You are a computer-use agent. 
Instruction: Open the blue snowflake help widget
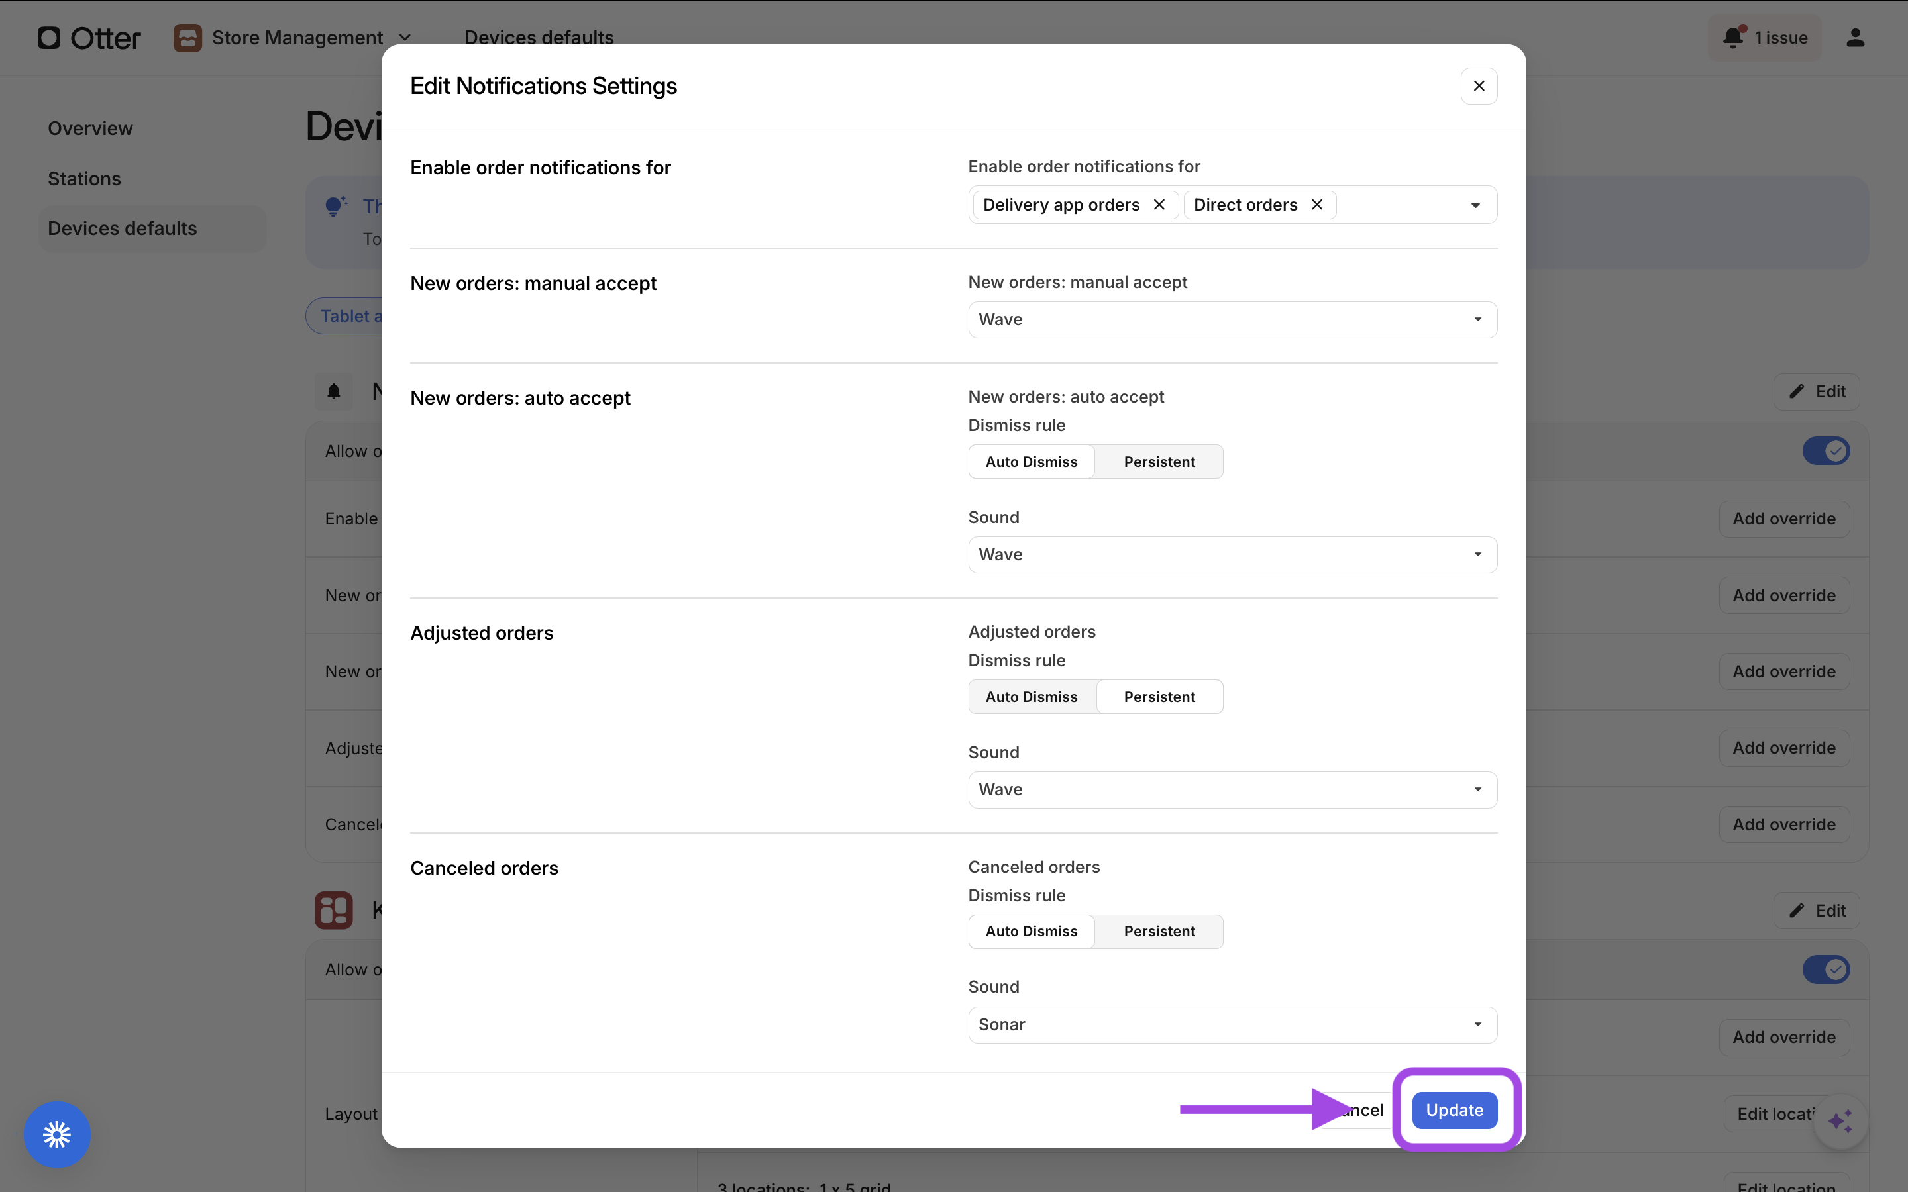coord(57,1134)
